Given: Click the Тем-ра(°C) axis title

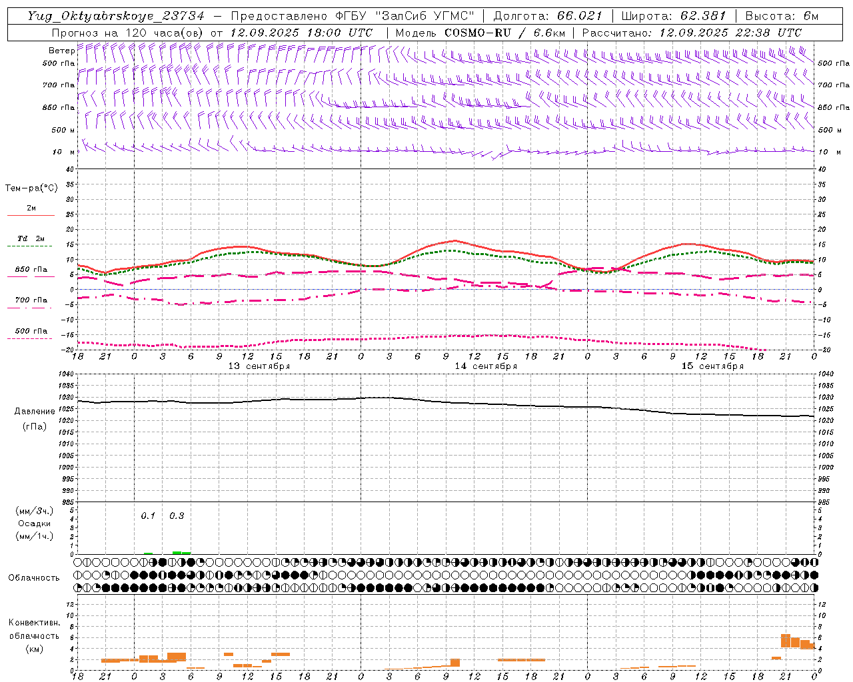Looking at the screenshot, I should tap(31, 188).
